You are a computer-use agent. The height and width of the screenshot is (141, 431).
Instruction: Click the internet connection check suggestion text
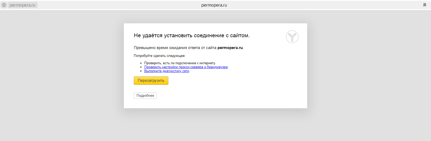[180, 63]
